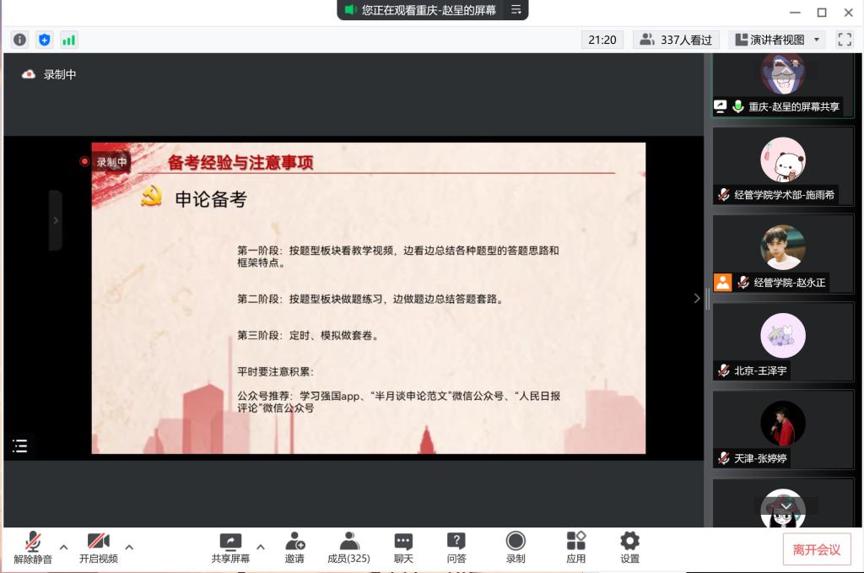Click the muted mic icon of 天津-张婷婷
Viewport: 864px width, 573px height.
[x=724, y=458]
